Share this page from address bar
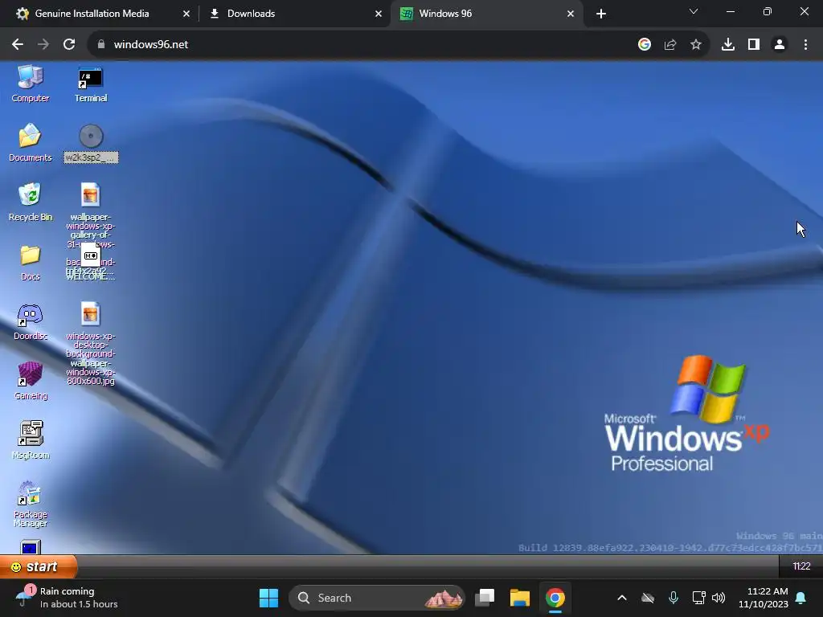The width and height of the screenshot is (823, 617). 670,45
